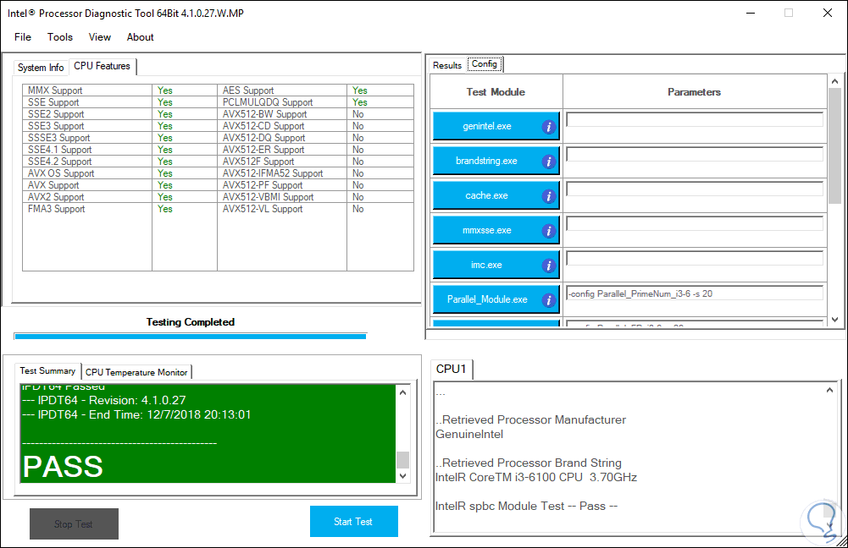Select the Test Summary tab
The height and width of the screenshot is (548, 848).
pos(47,371)
